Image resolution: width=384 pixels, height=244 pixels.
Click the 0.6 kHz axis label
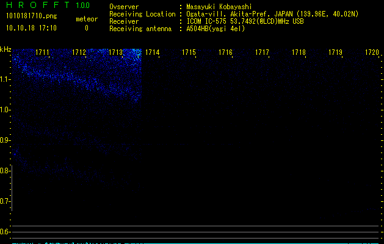[x=5, y=232]
